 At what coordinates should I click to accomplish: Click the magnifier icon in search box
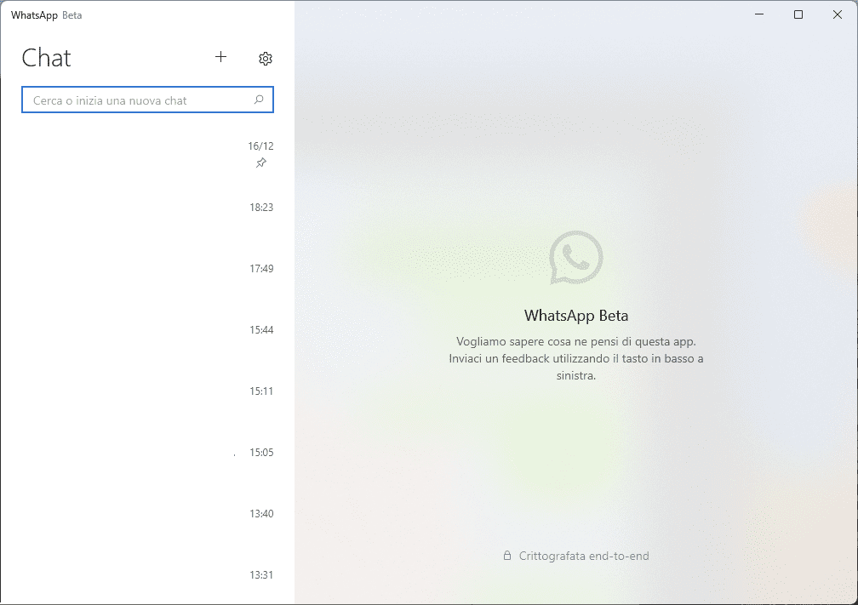(x=259, y=100)
